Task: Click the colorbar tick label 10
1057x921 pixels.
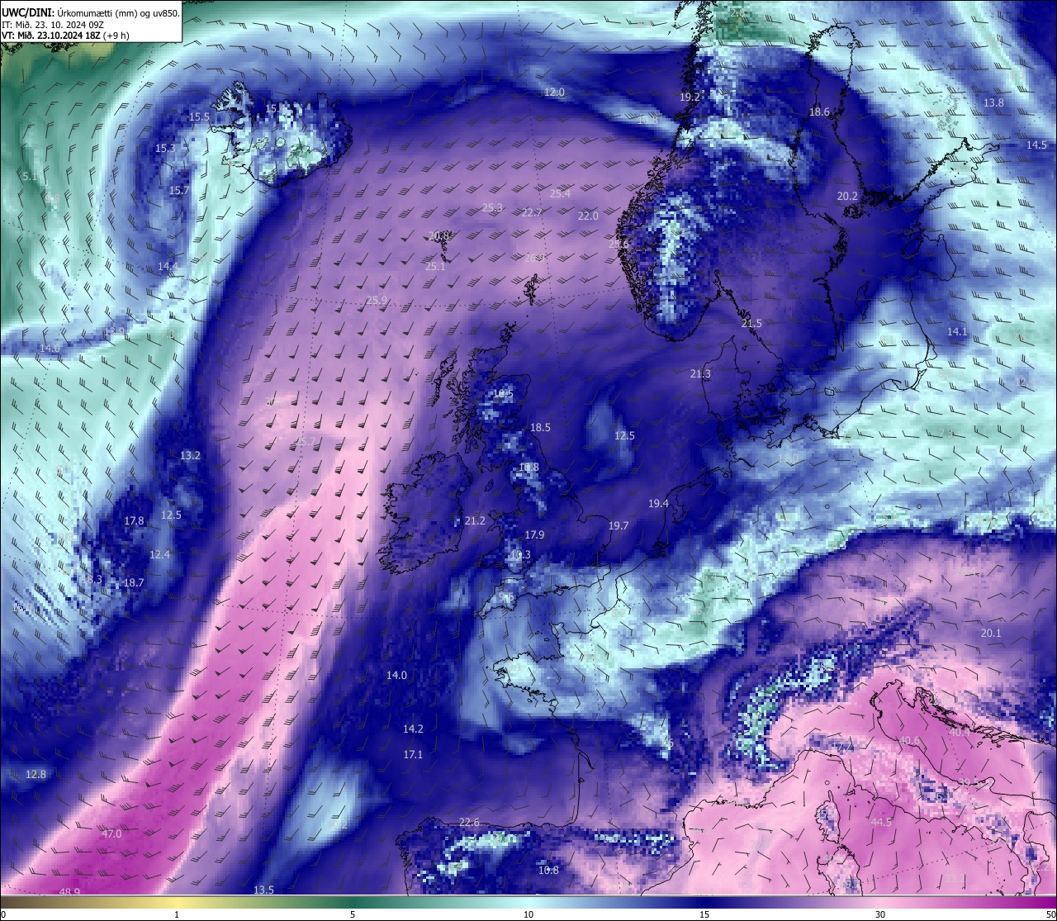Action: (x=528, y=914)
